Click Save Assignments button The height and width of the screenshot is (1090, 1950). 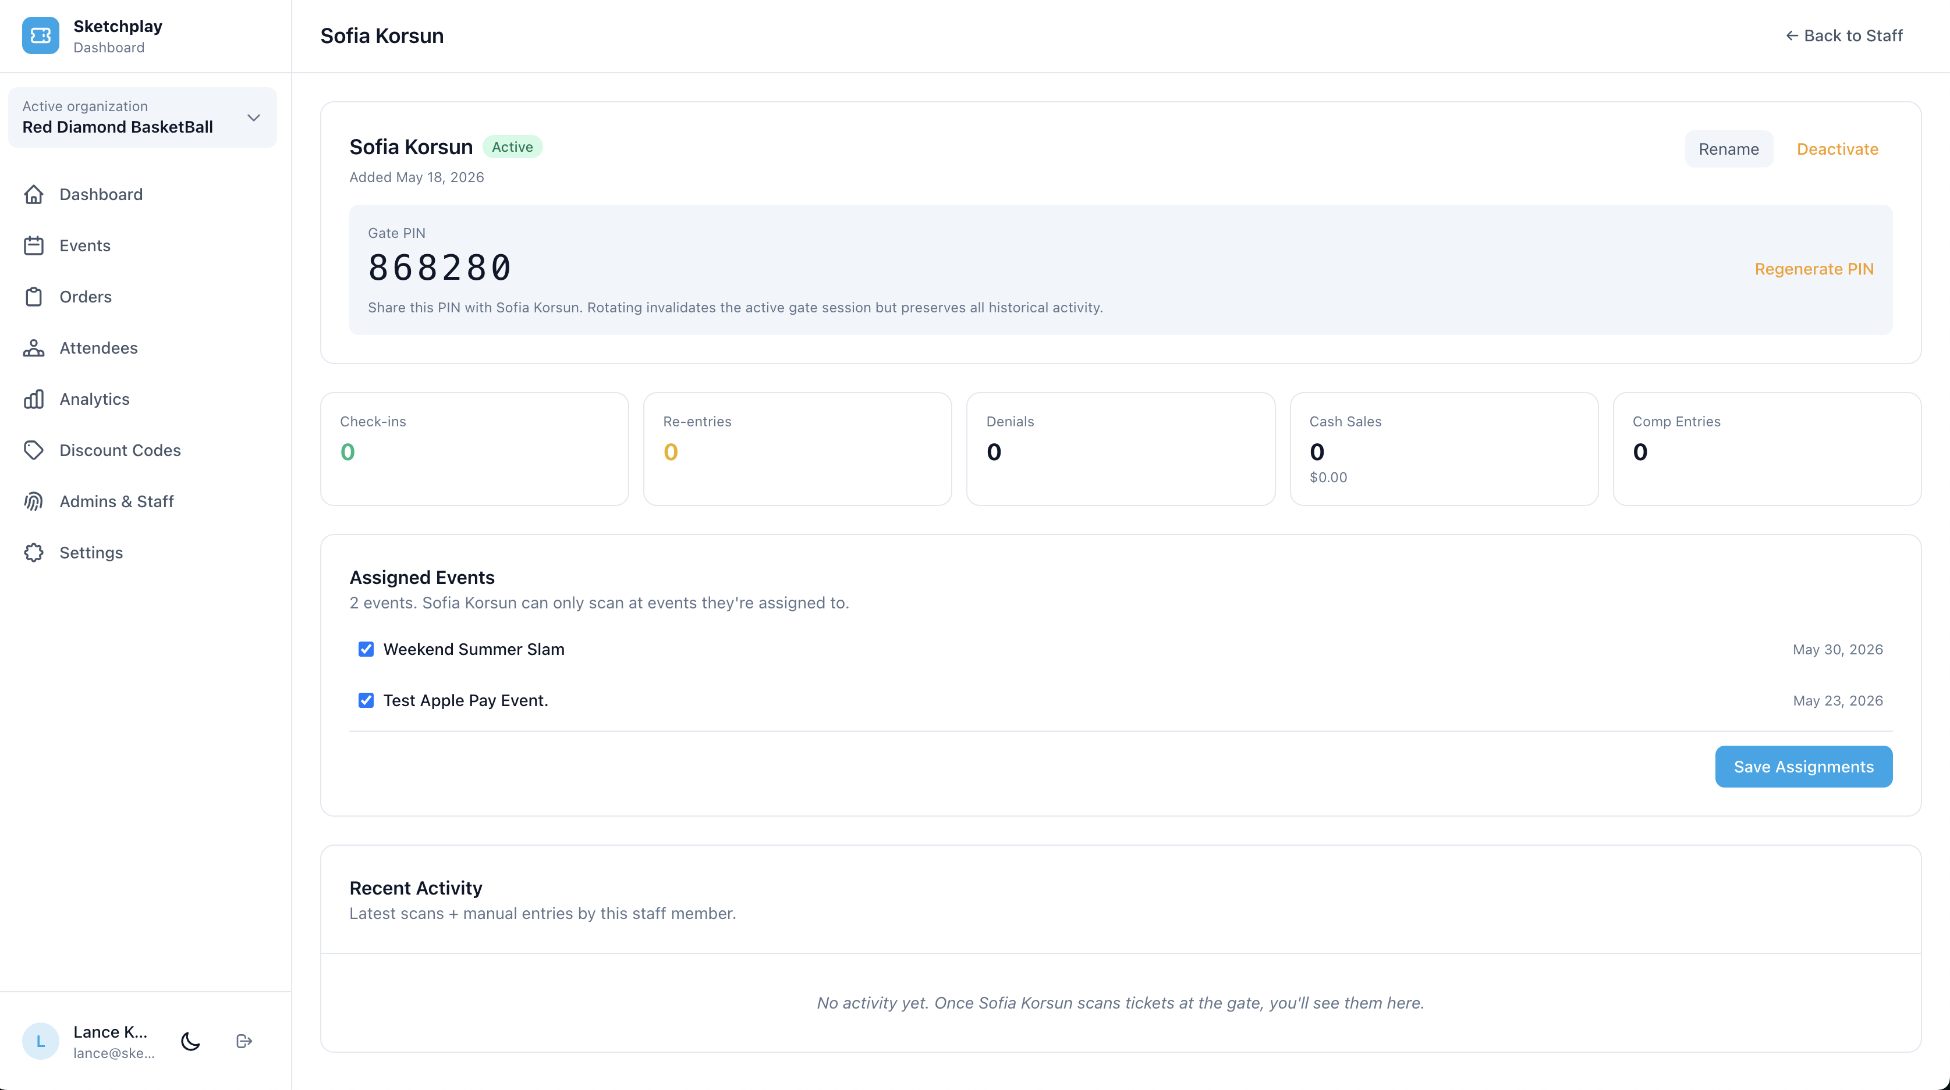(1803, 767)
